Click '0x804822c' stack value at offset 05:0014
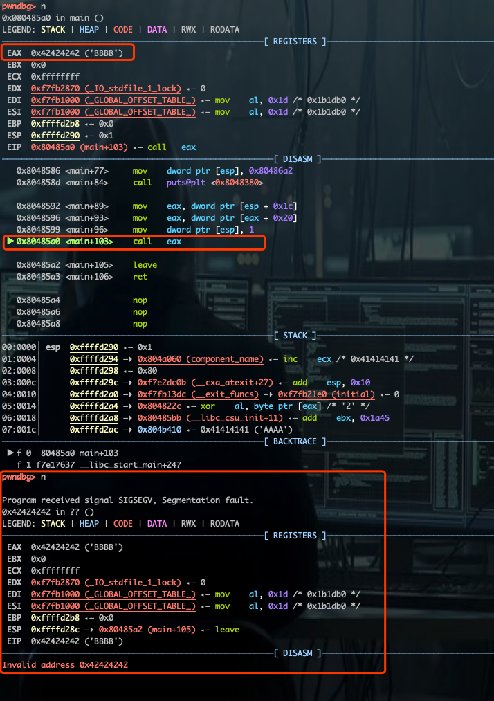 click(x=159, y=406)
